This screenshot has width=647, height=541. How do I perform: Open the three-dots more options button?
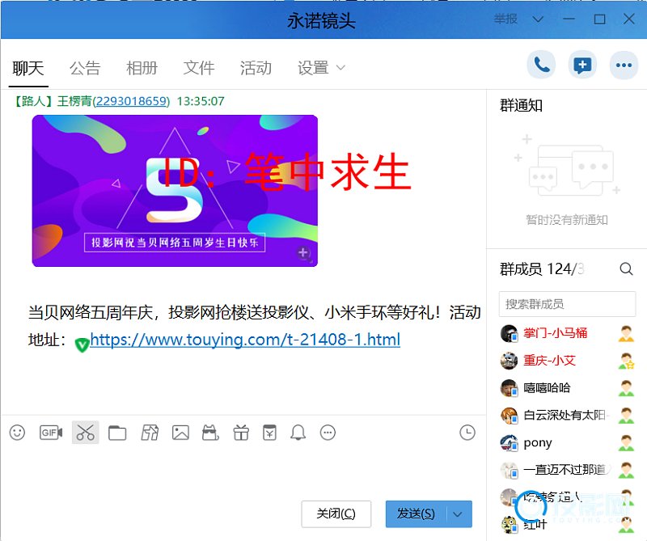point(624,66)
